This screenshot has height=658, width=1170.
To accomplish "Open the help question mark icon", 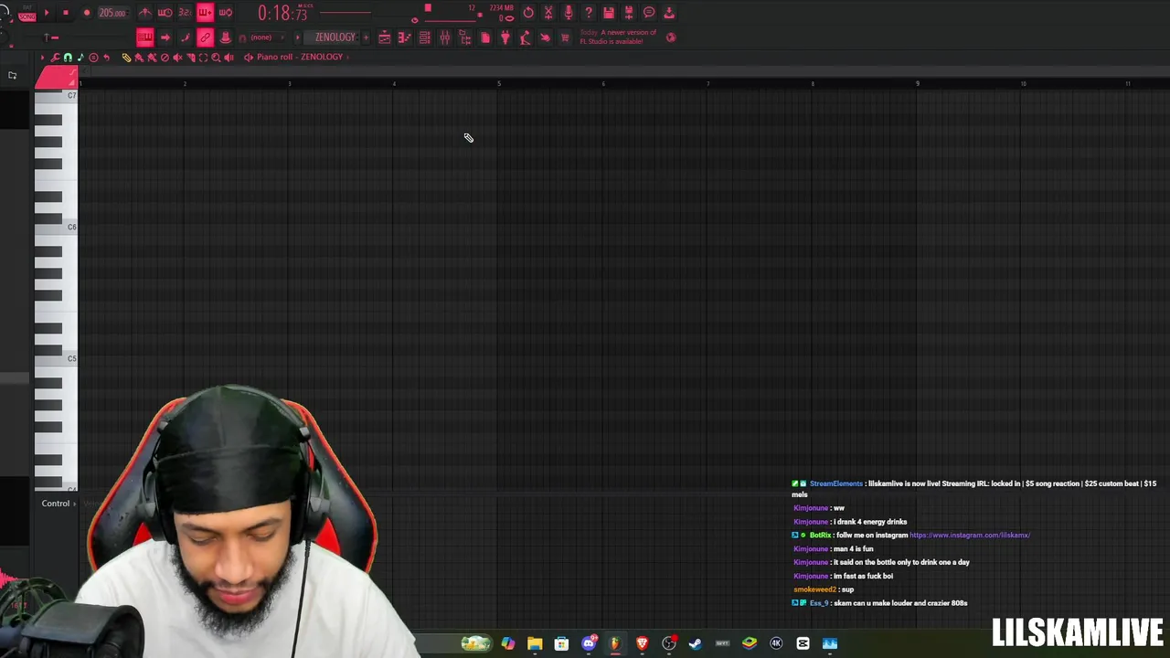I will click(x=589, y=13).
